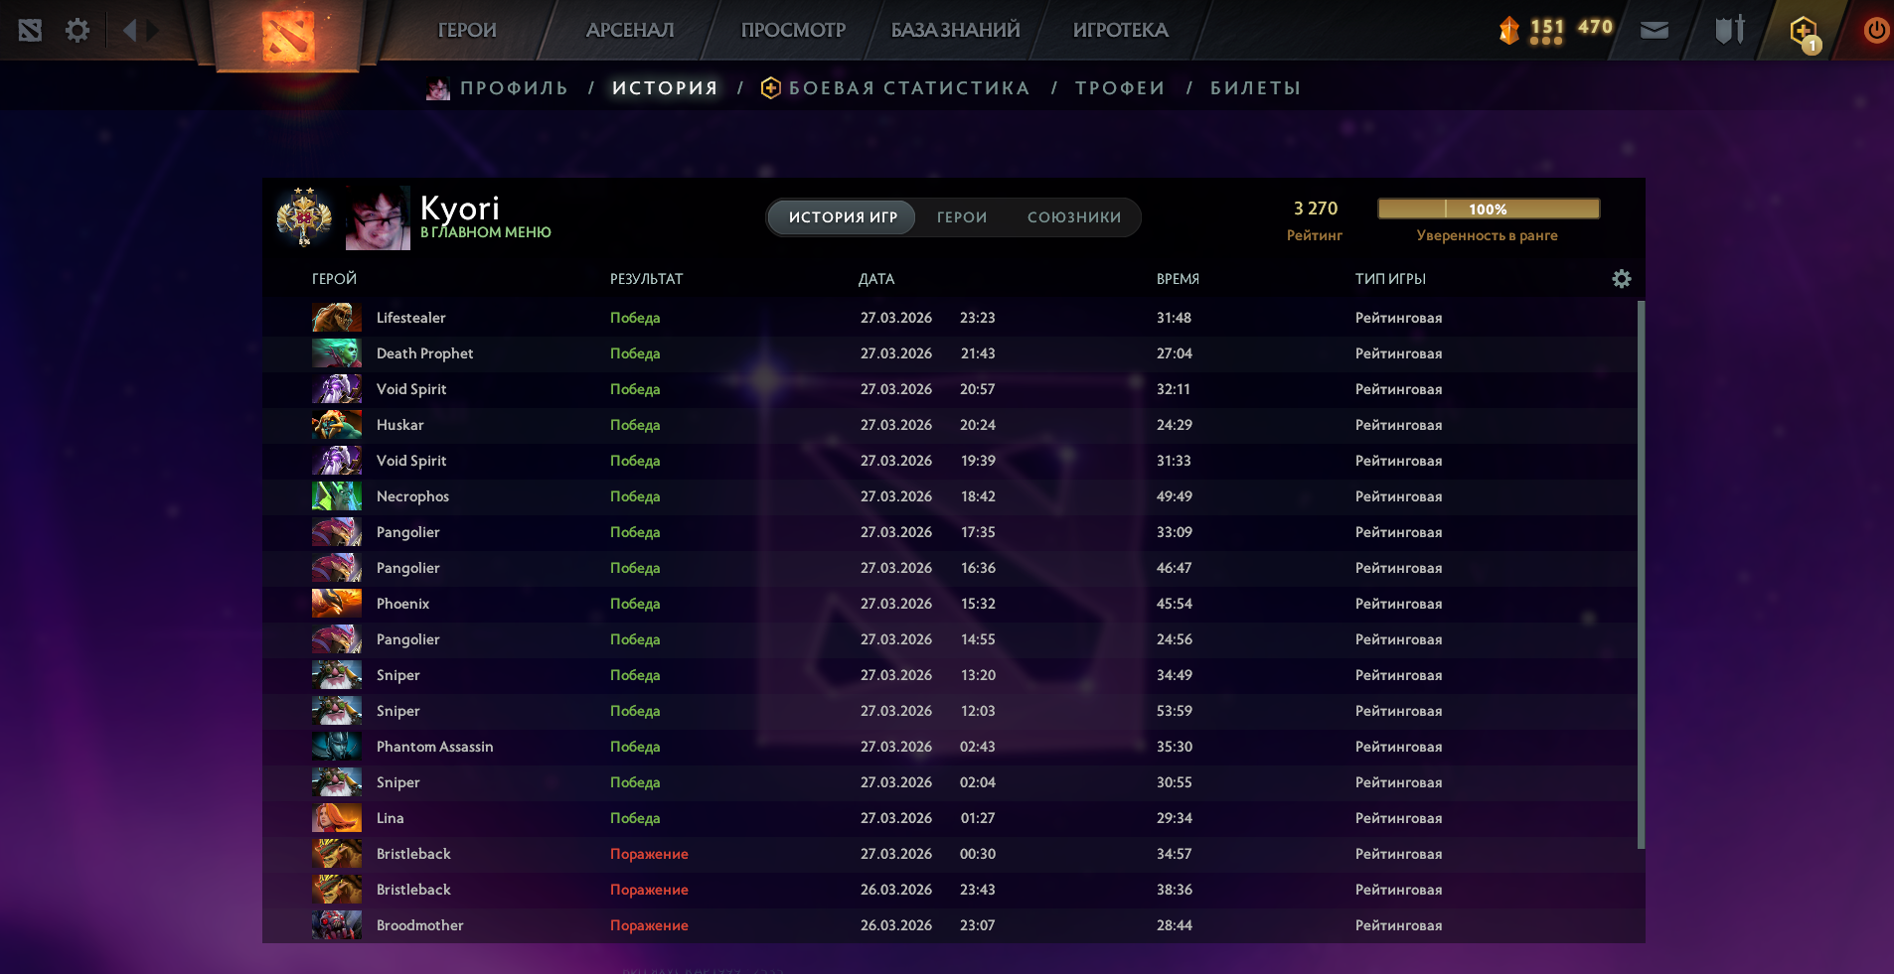
Task: Open the ПРОСМОТР main menu
Action: (x=793, y=30)
